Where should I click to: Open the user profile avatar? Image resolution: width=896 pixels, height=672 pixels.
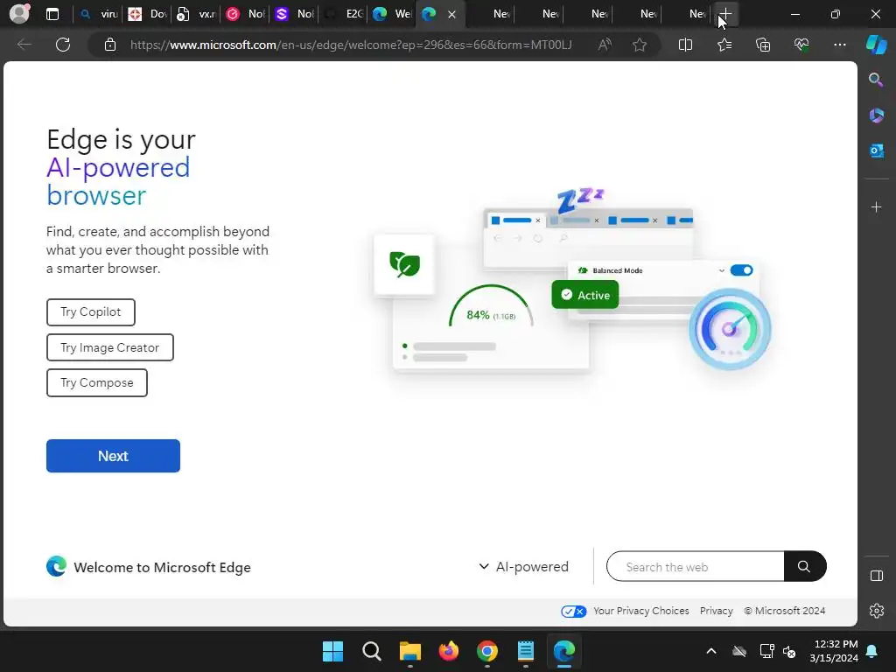point(19,14)
